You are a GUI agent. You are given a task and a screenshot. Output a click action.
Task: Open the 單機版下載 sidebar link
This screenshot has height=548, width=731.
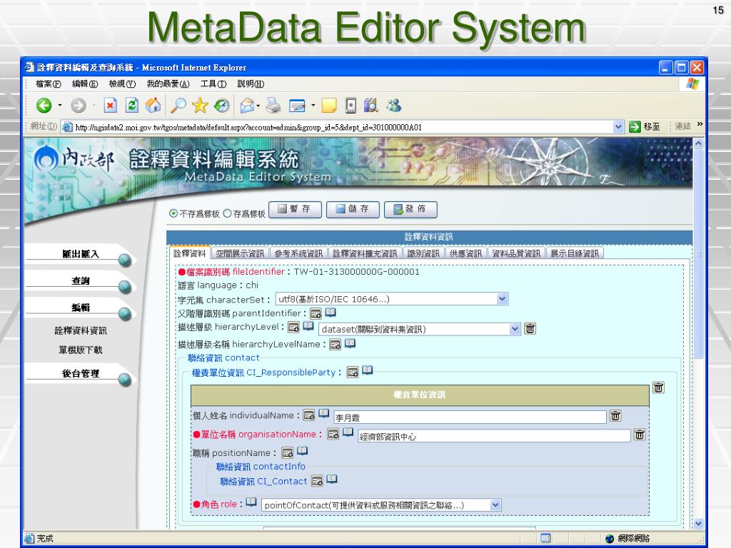click(x=80, y=350)
